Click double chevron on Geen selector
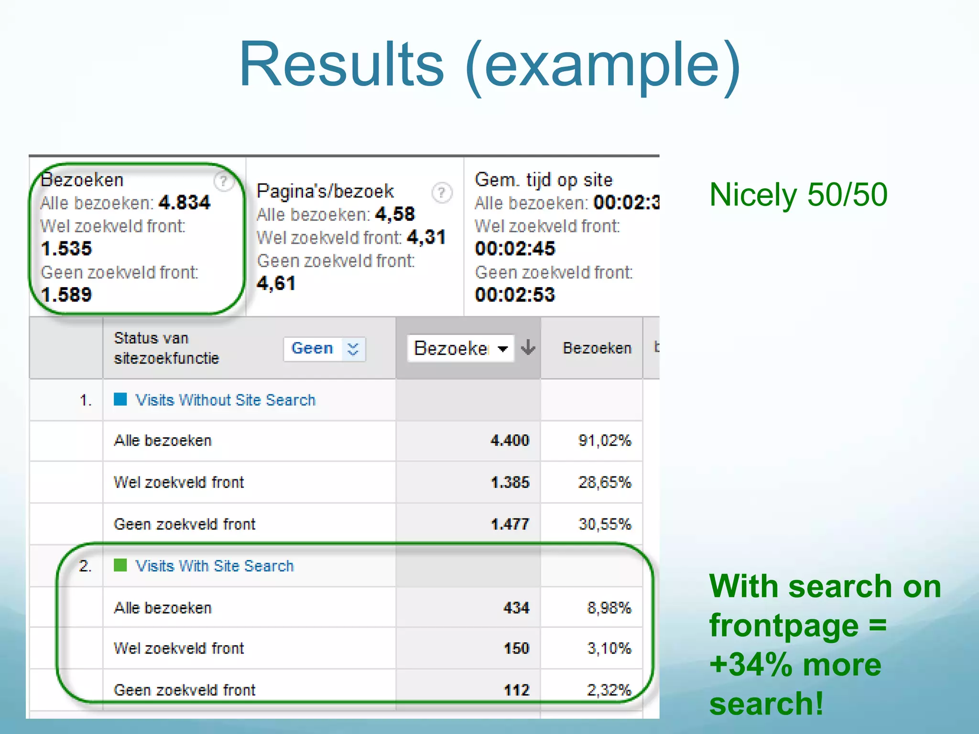 [x=353, y=349]
